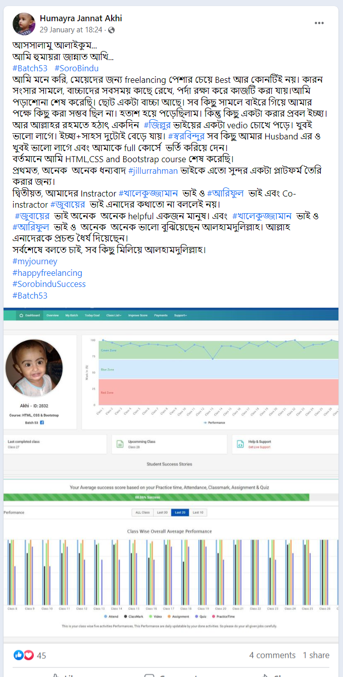Click the baby profile photo on dashboard
The width and height of the screenshot is (343, 677).
coord(34,367)
